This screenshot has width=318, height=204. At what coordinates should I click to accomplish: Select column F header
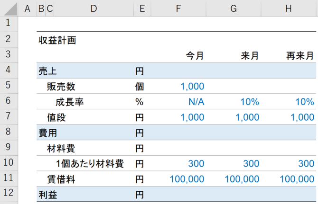pyautogui.click(x=178, y=9)
